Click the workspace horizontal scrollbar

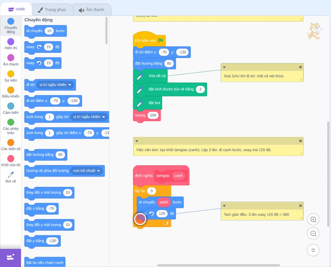tap(218, 265)
